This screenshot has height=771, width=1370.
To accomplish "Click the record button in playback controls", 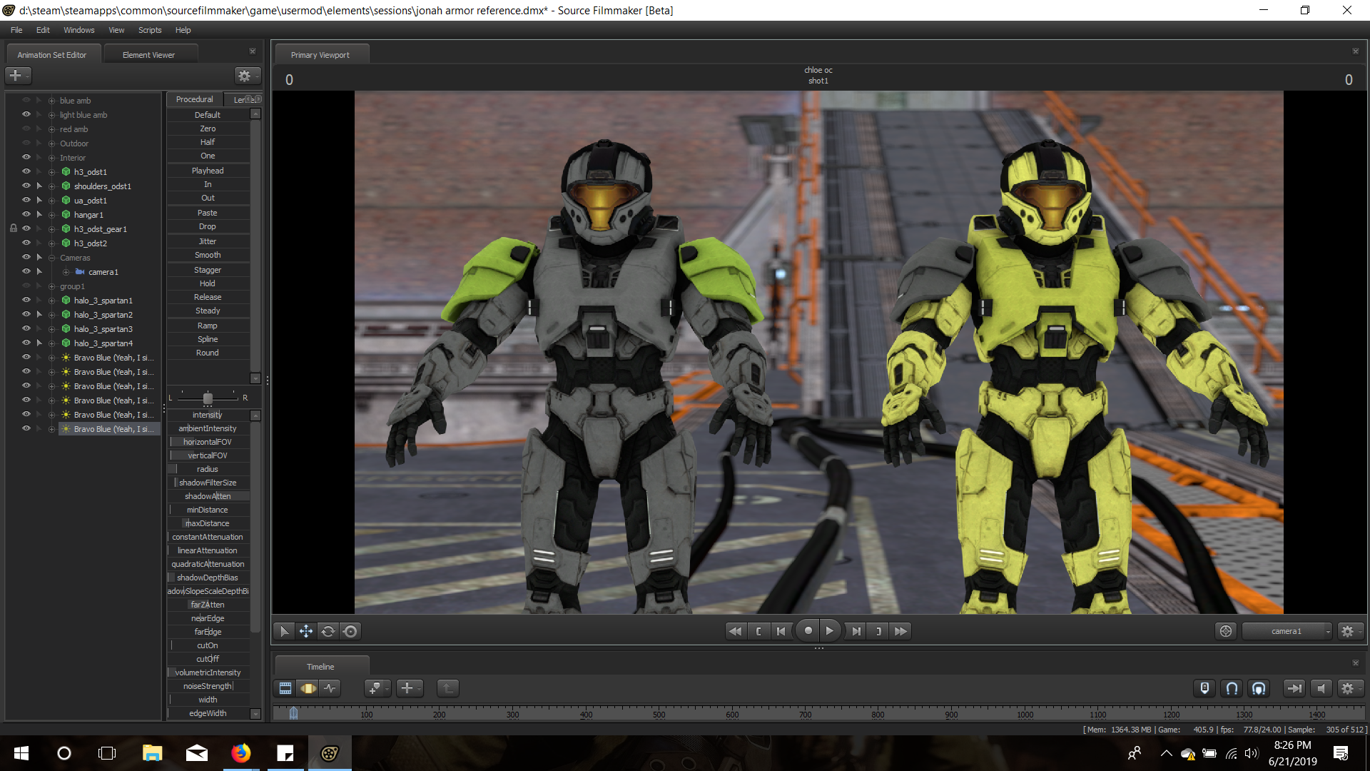I will click(808, 630).
